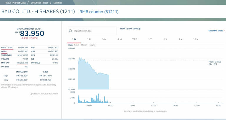The width and height of the screenshot is (226, 120).
Task: Open the Securities Prices breadcrumb
Action: point(39,3)
